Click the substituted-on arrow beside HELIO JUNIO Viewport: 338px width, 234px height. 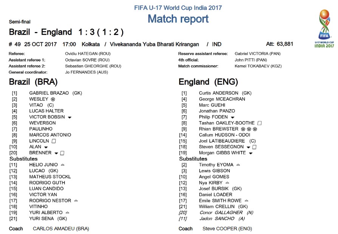pyautogui.click(x=62, y=165)
